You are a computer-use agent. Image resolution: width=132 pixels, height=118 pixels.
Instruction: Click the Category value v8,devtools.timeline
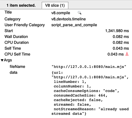point(69,19)
